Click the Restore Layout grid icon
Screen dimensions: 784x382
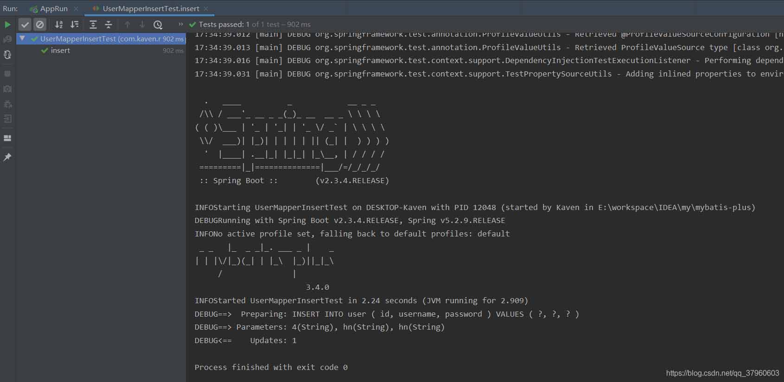(x=7, y=138)
